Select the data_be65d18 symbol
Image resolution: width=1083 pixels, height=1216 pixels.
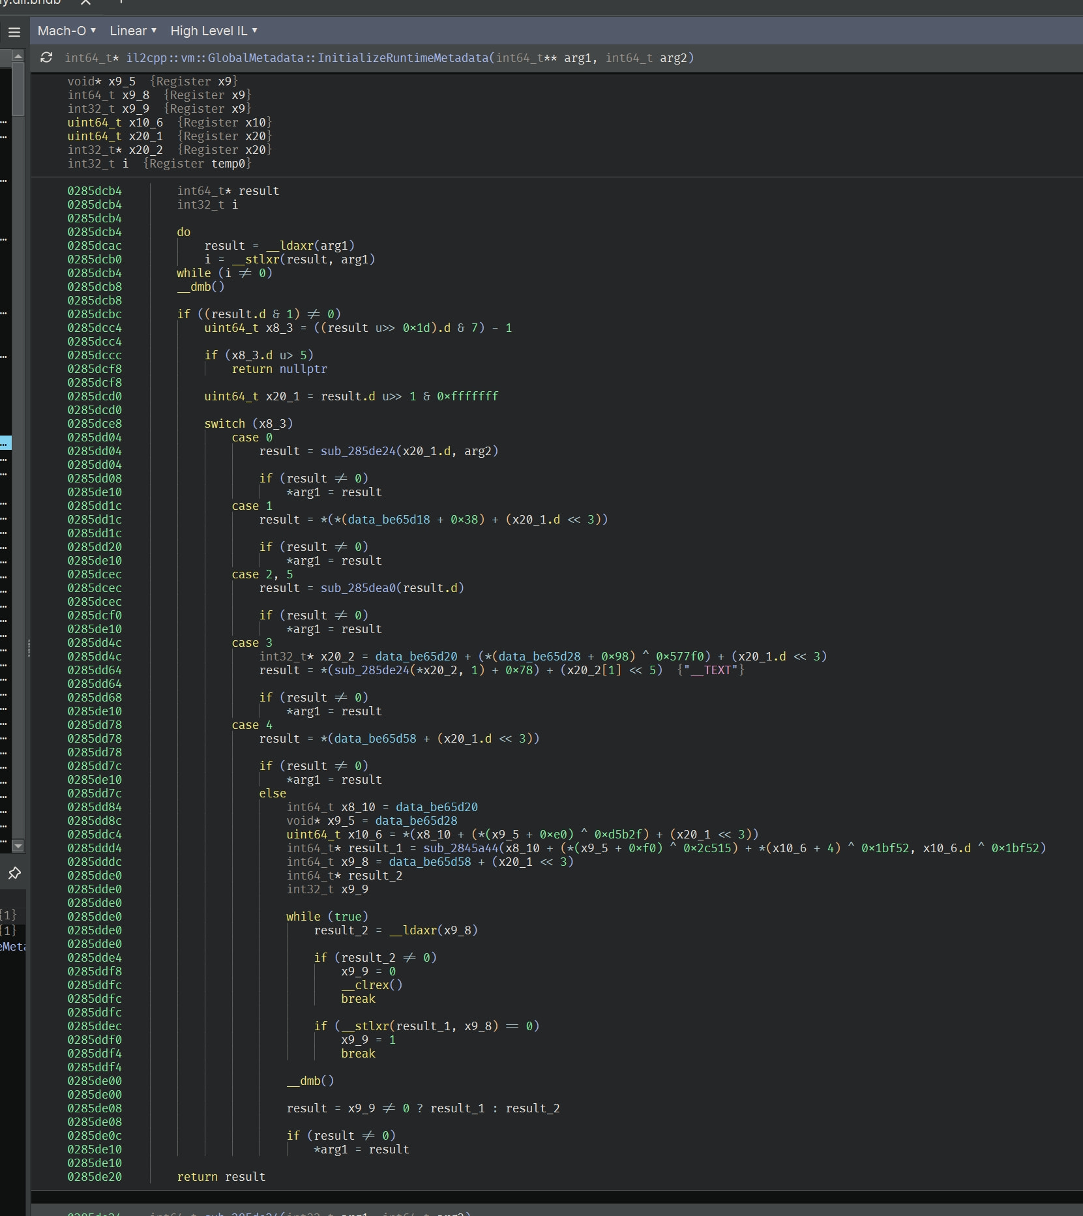(x=389, y=520)
